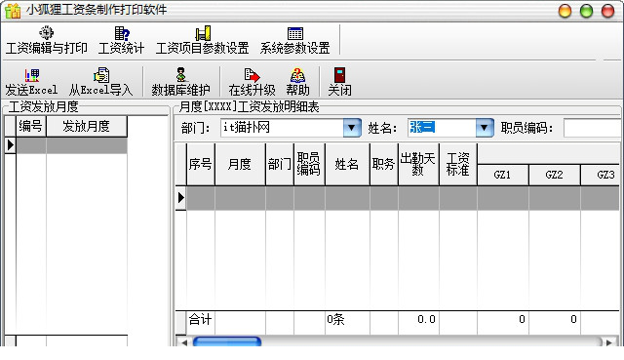The image size is (624, 360).
Task: Click the app icon in title bar
Action: (x=13, y=11)
